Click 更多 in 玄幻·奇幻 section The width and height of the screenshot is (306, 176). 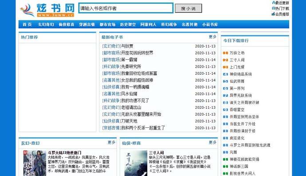pos(111,142)
